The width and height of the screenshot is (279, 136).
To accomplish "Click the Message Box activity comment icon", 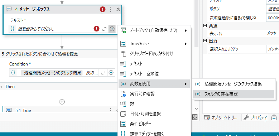I will (x=9, y=9).
